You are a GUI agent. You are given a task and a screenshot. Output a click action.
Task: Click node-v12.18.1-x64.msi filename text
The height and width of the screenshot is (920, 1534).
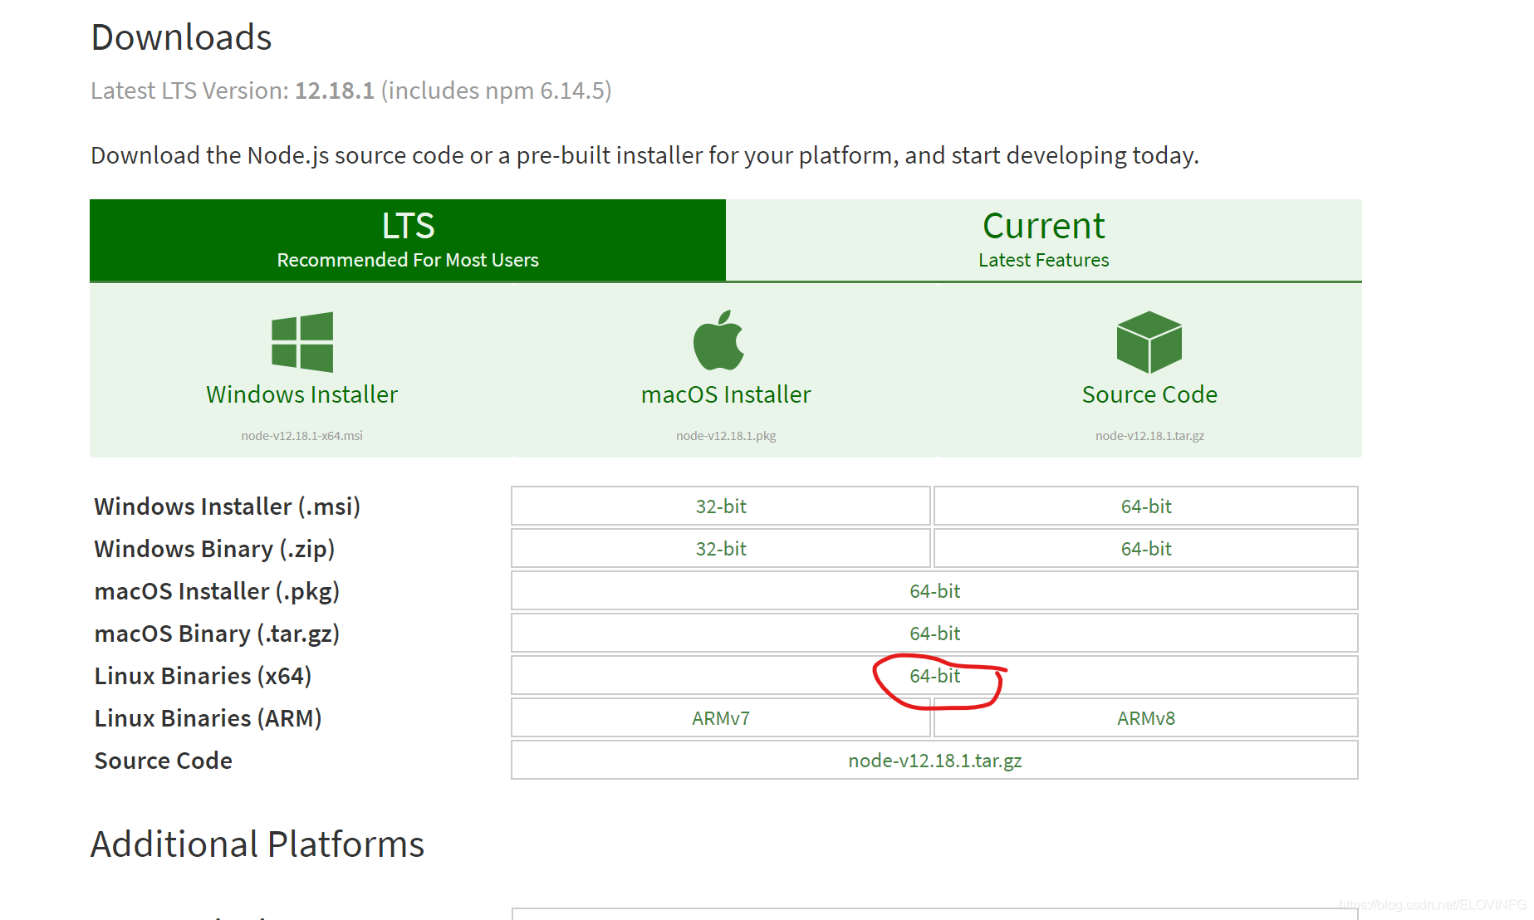(x=302, y=435)
